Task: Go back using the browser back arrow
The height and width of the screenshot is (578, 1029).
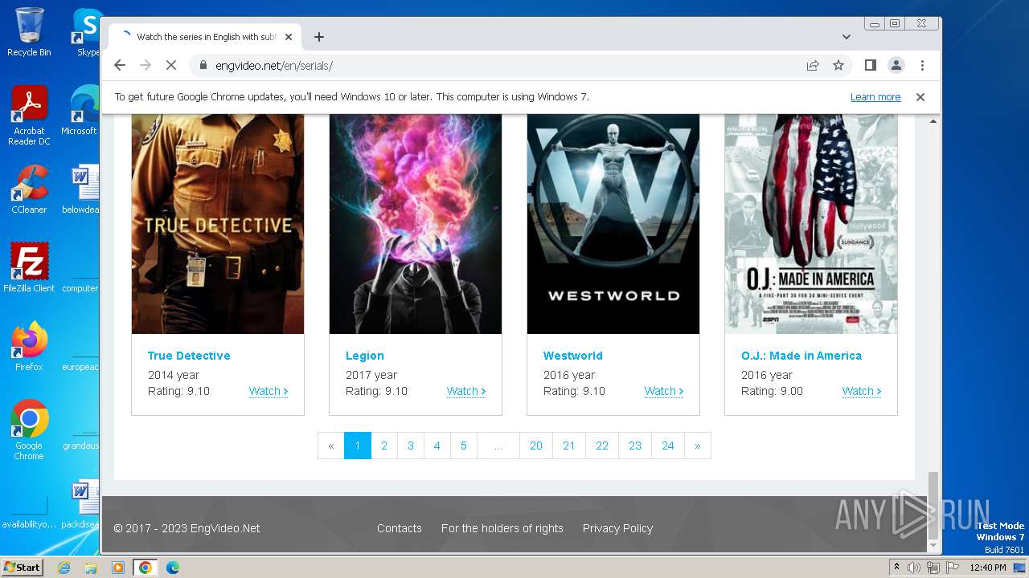Action: point(120,65)
